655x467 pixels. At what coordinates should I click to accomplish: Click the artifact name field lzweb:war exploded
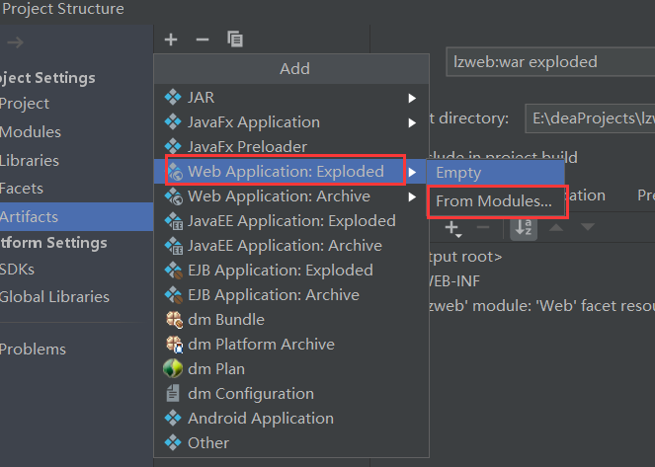[x=550, y=62]
